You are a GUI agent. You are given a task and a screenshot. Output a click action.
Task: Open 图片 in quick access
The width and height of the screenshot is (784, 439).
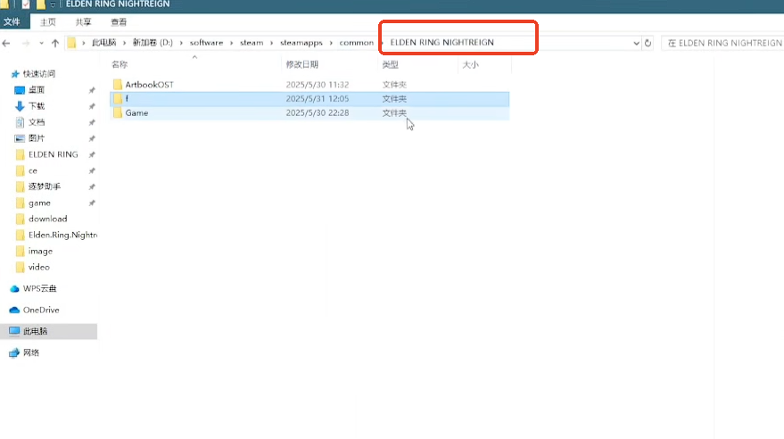tap(37, 138)
